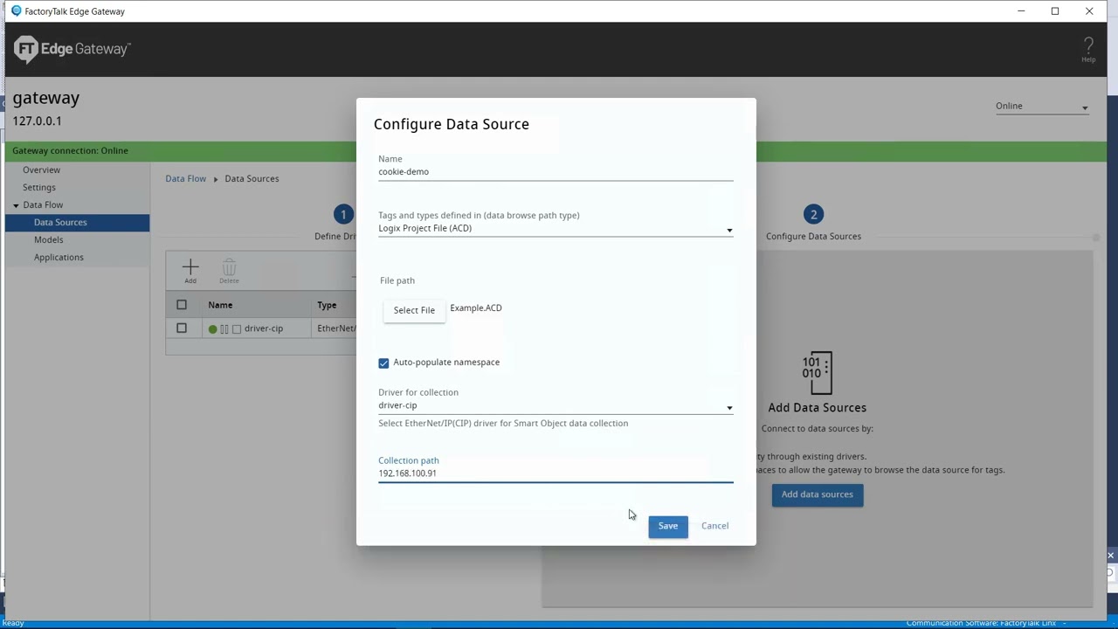The image size is (1118, 629).
Task: Open the Driver for collection dropdown
Action: click(556, 405)
